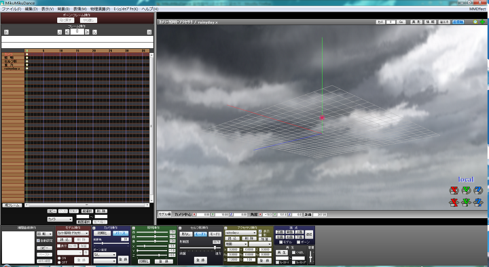Collapse the camera operation panel

click(x=94, y=228)
